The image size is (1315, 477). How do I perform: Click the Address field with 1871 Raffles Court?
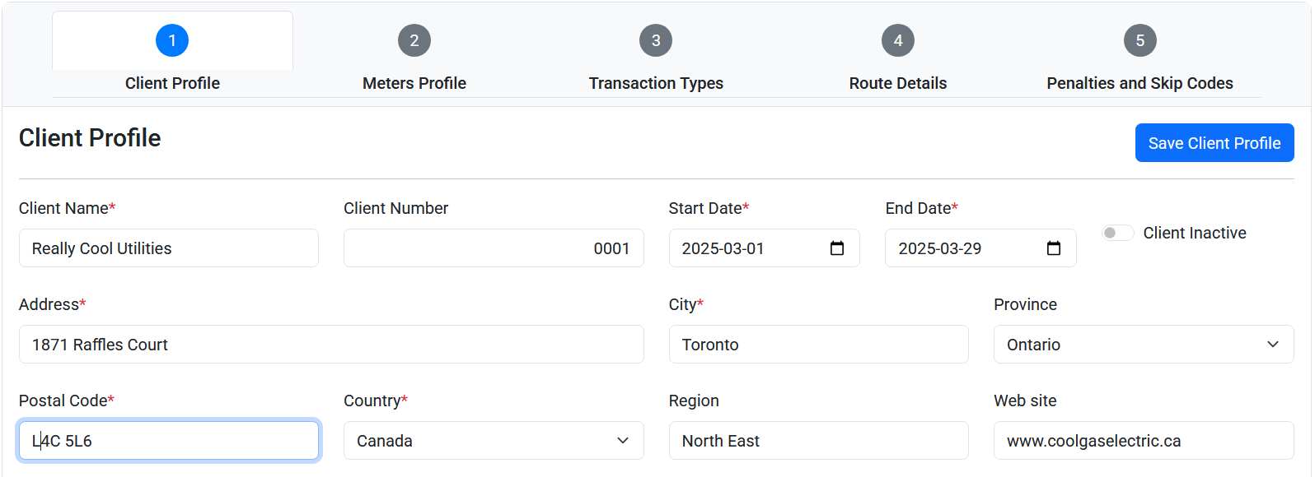tap(331, 345)
